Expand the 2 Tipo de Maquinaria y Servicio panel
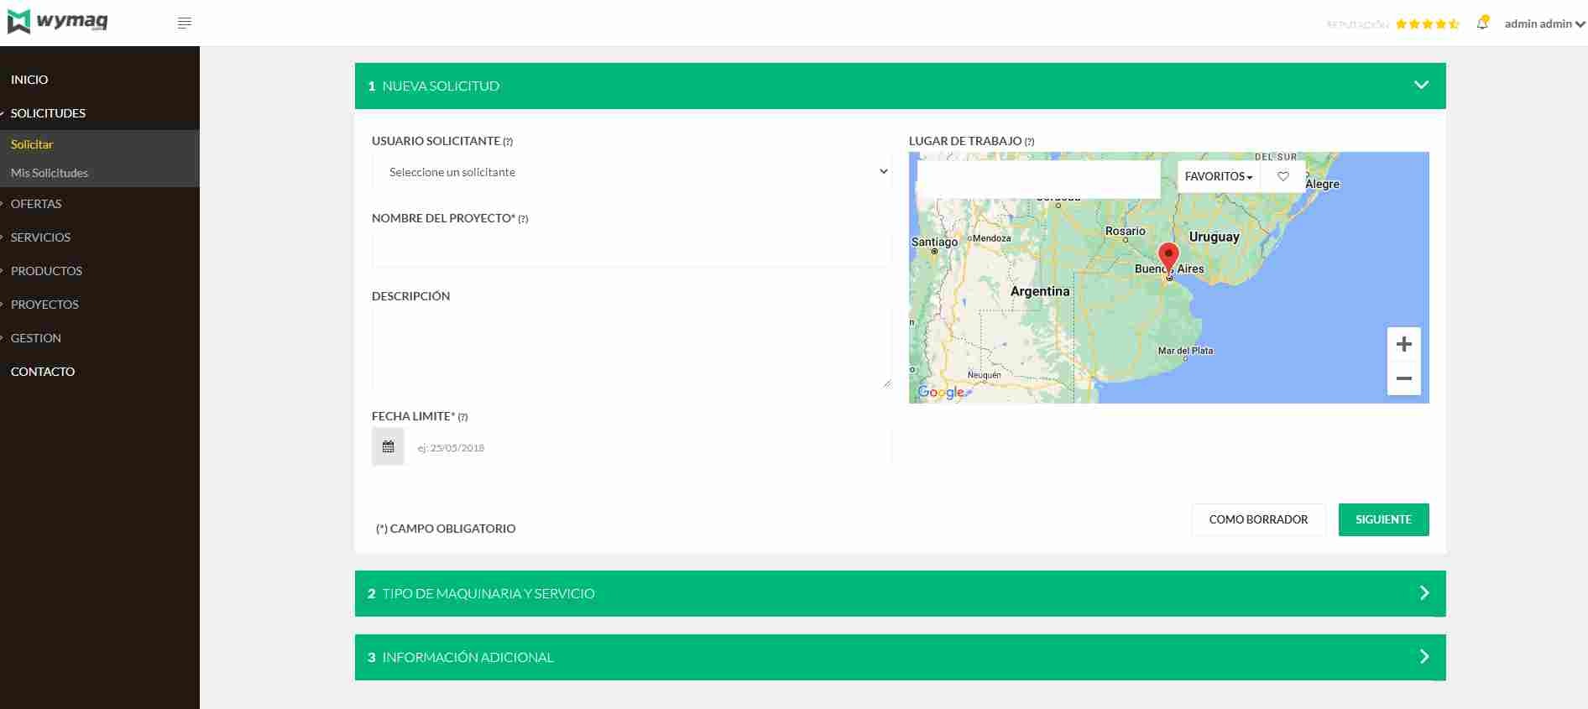 900,593
